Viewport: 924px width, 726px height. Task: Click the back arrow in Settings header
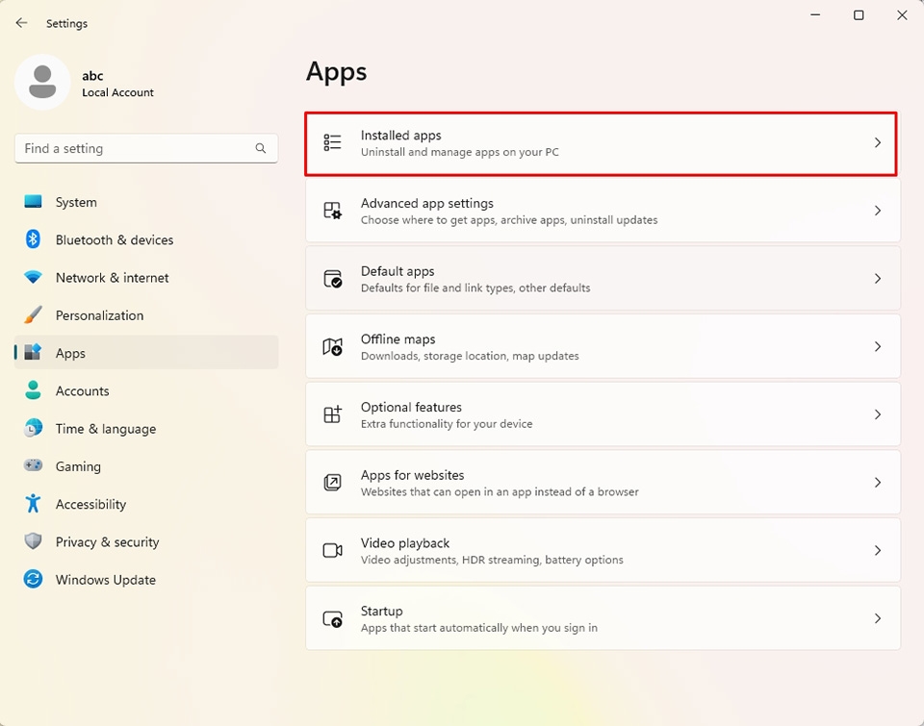(x=22, y=23)
